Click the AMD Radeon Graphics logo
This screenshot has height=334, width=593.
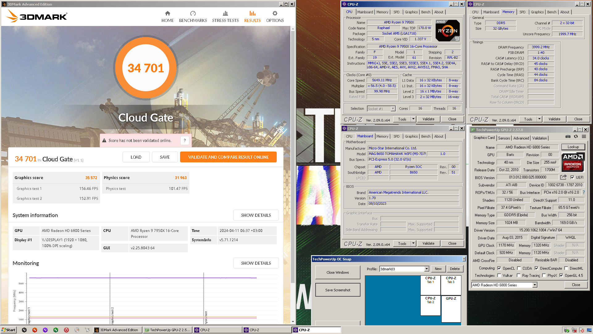click(573, 162)
